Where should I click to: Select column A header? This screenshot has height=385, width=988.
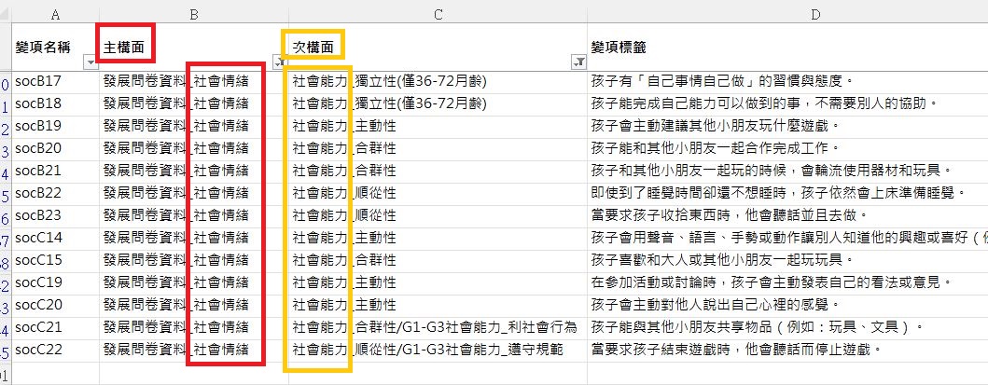[57, 14]
